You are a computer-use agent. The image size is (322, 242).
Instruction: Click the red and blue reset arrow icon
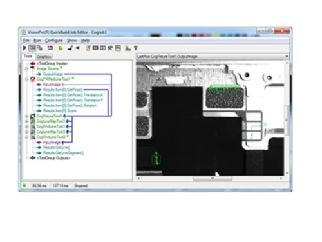(50, 48)
